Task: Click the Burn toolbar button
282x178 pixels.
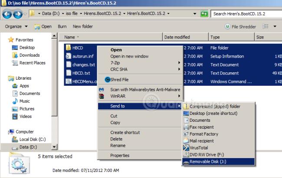Action: point(62,26)
